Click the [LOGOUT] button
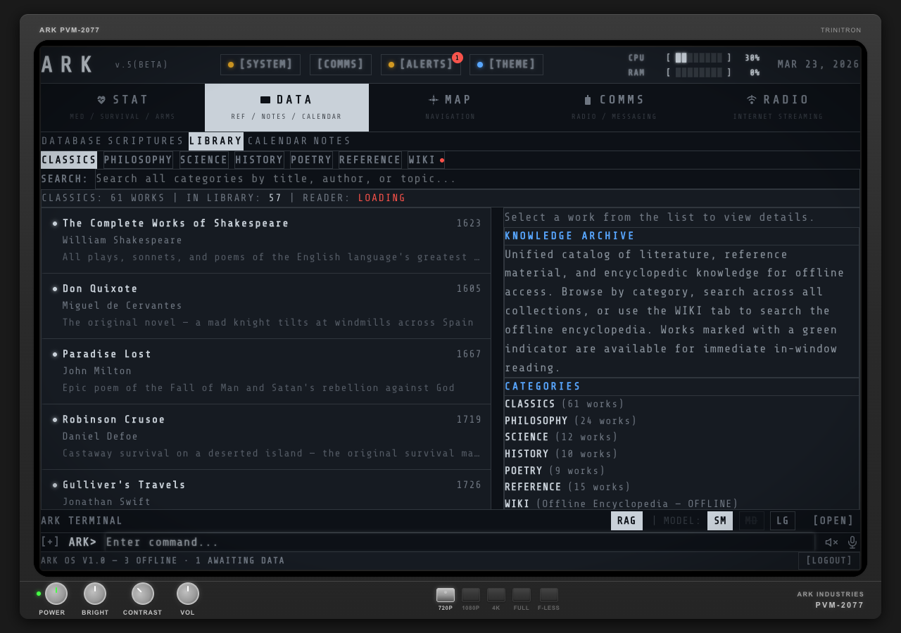The image size is (901, 633). (828, 561)
